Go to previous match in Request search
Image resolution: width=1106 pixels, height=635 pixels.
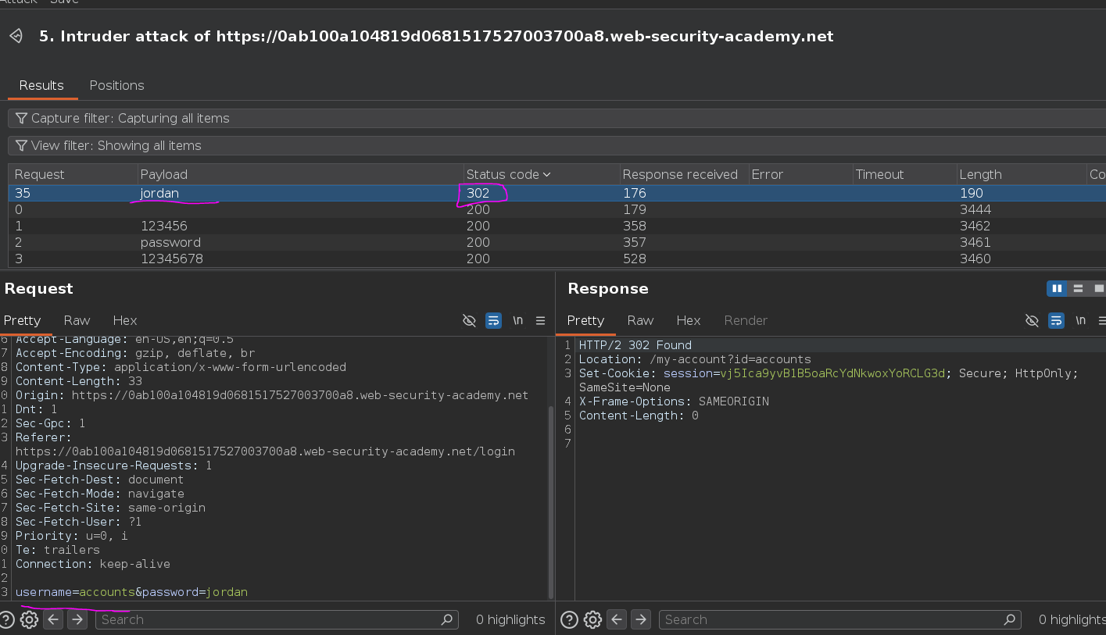(x=53, y=619)
